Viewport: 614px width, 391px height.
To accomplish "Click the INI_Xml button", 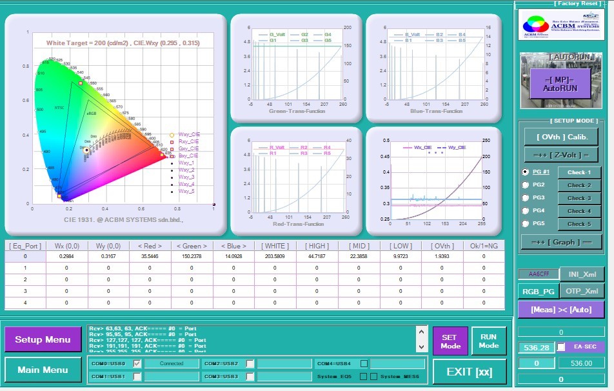I will coord(582,274).
